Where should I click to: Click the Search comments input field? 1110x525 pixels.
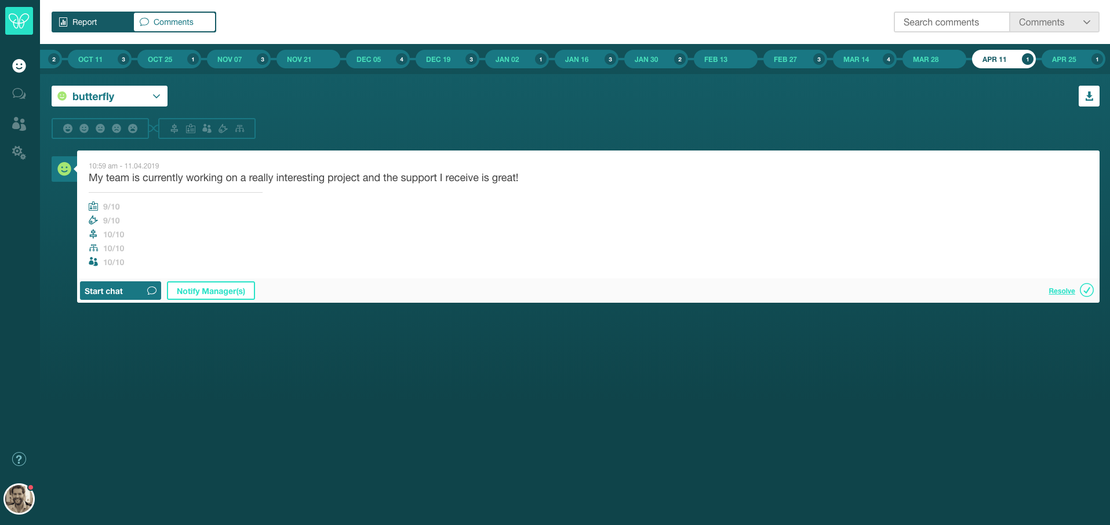tap(952, 22)
